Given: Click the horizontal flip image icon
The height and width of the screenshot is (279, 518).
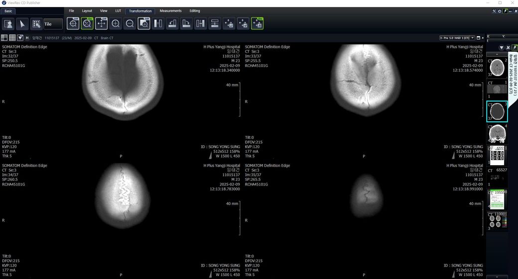Looking at the screenshot, I should (158, 23).
